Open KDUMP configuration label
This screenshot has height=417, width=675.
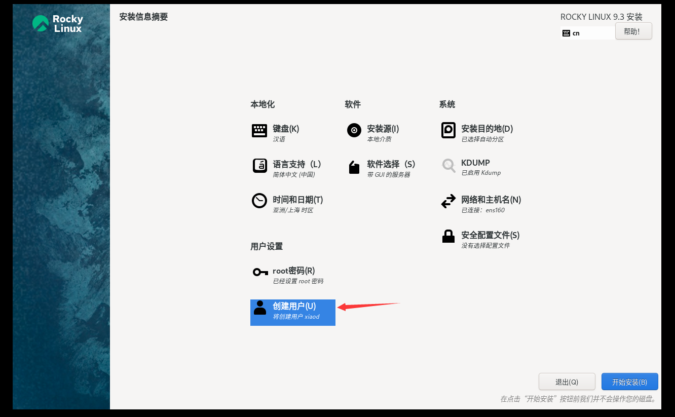coord(475,163)
